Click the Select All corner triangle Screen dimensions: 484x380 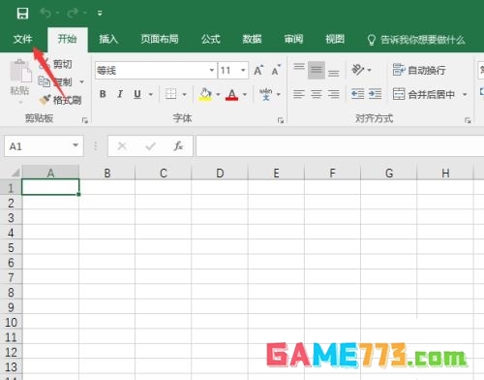(15, 173)
